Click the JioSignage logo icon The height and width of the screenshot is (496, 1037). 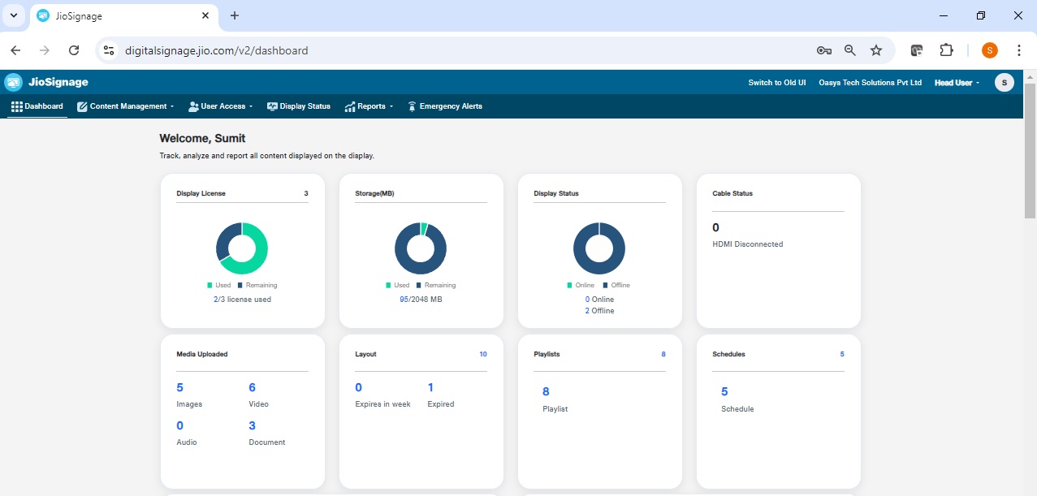tap(13, 82)
